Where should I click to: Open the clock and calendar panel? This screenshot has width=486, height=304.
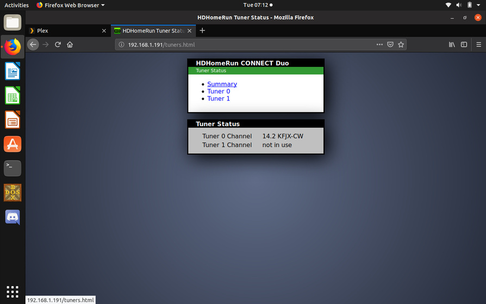click(258, 5)
